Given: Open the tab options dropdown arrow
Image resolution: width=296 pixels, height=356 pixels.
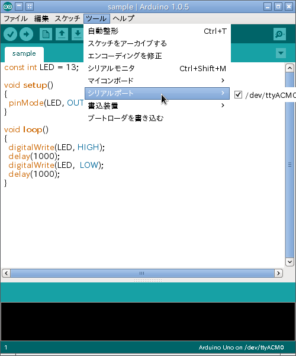Looking at the screenshot, I should [281, 53].
